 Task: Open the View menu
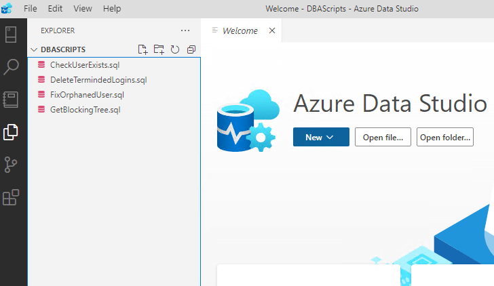(x=83, y=9)
